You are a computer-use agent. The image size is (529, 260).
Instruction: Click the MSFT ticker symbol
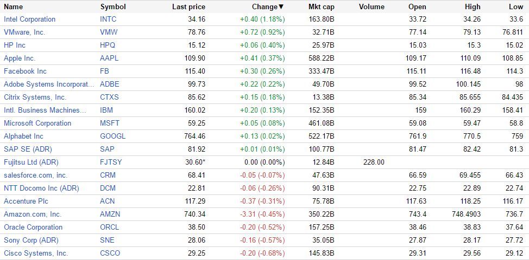tap(110, 123)
